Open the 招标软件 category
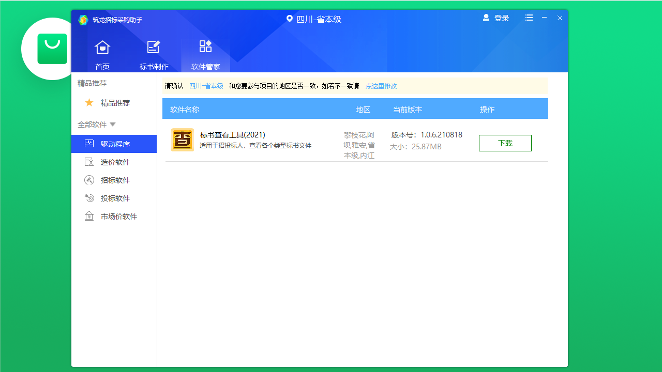The height and width of the screenshot is (372, 662). coord(89,180)
